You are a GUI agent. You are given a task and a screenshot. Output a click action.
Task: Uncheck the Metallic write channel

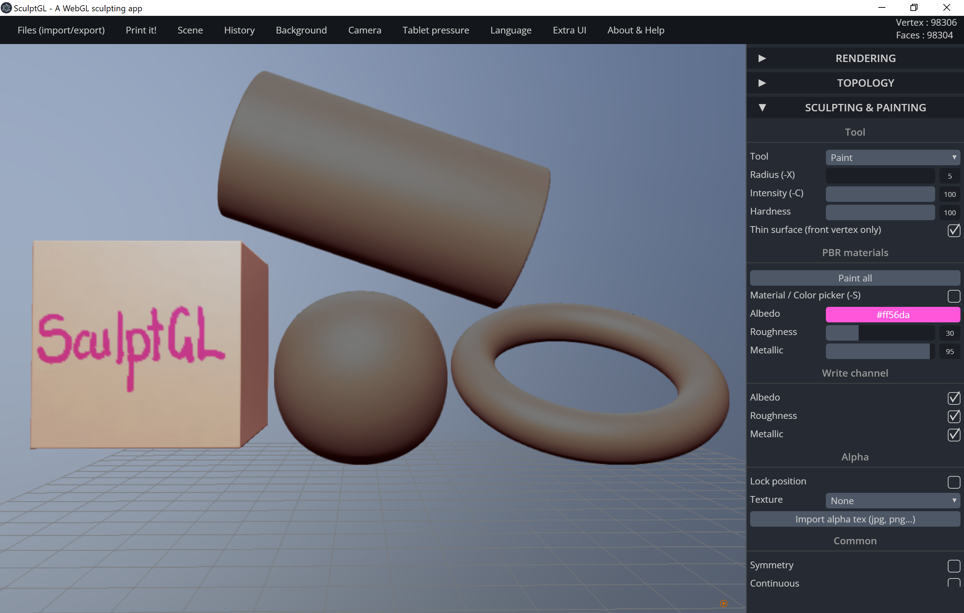954,435
